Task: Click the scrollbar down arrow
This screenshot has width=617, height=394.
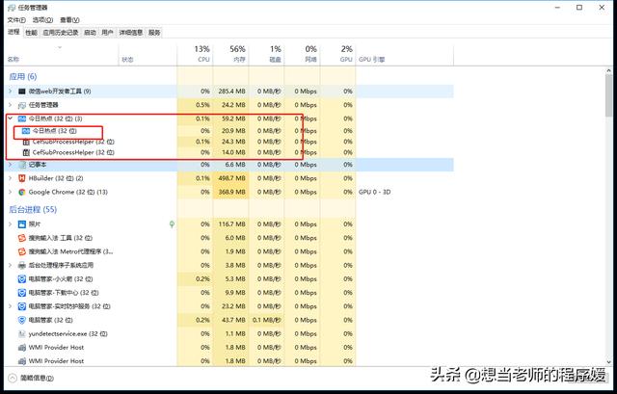Action: coord(608,362)
